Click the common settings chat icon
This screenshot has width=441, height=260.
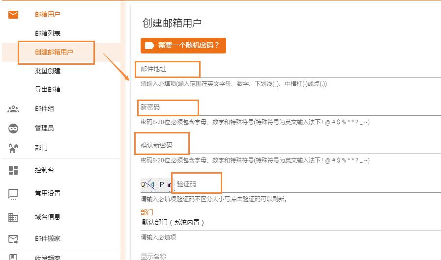tap(13, 194)
